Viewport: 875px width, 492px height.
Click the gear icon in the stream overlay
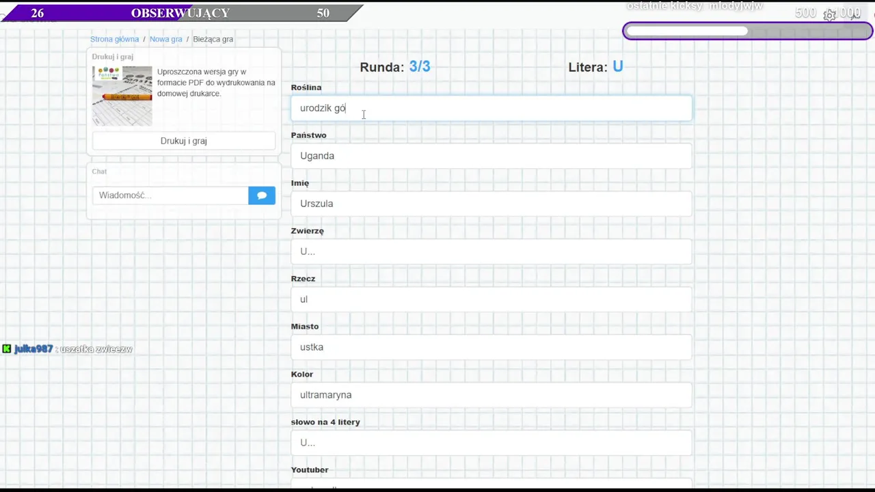pos(829,15)
